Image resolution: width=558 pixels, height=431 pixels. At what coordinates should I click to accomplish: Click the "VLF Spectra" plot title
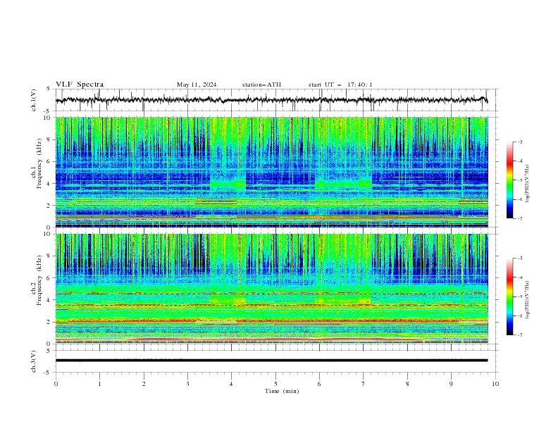80,85
